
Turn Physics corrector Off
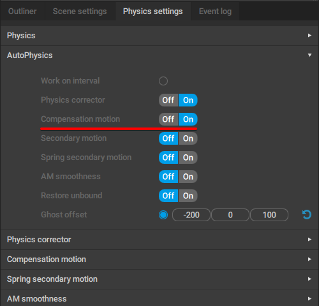[x=168, y=100]
